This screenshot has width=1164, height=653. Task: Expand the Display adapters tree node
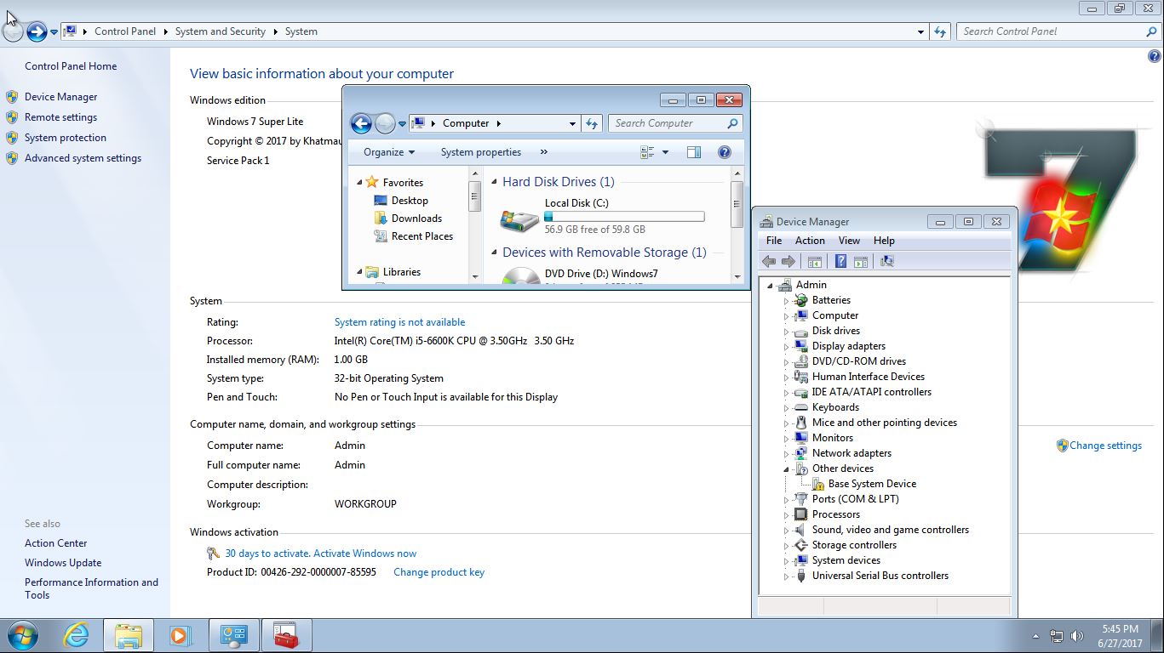click(x=786, y=346)
